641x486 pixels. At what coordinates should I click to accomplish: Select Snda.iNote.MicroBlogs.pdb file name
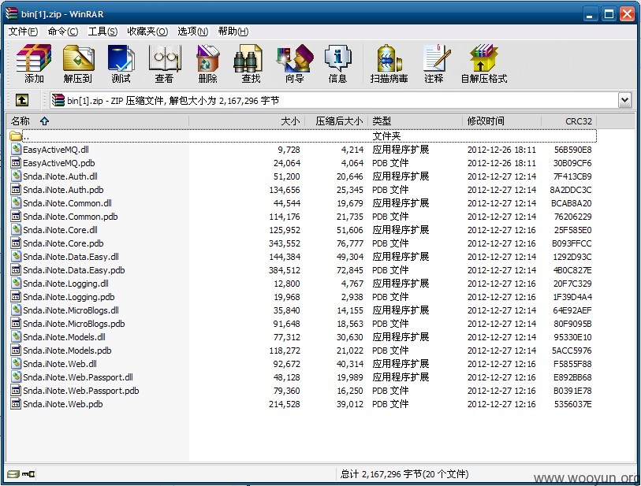74,324
